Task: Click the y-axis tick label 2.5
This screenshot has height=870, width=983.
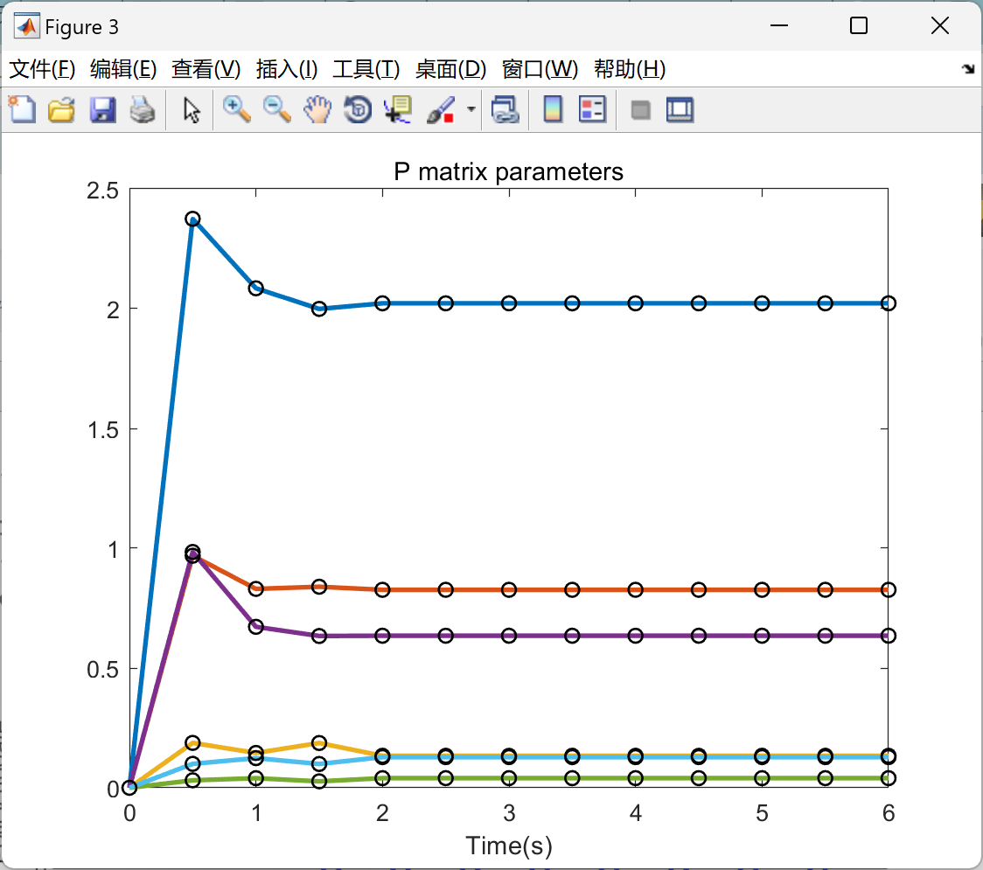Action: pyautogui.click(x=103, y=191)
